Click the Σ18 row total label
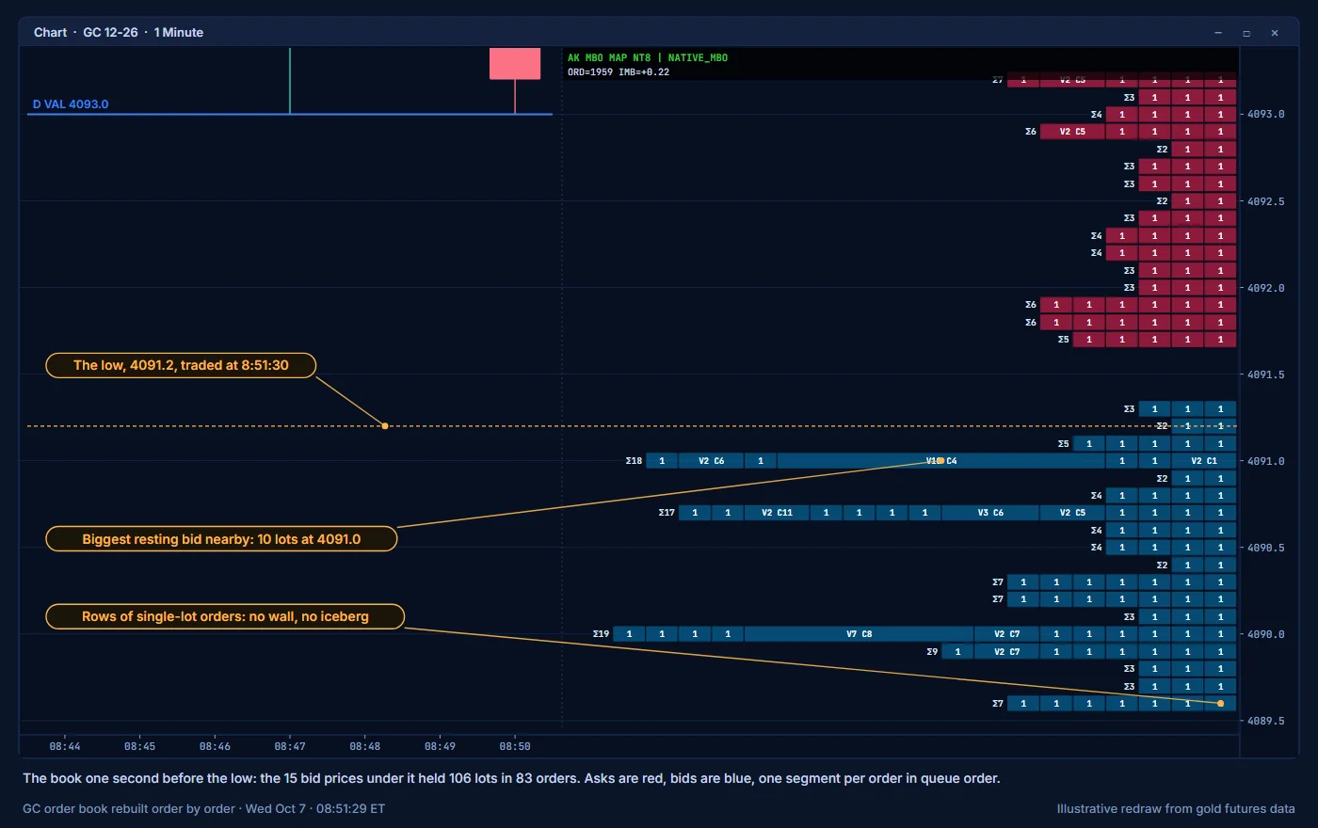Viewport: 1318px width, 828px height. click(634, 461)
